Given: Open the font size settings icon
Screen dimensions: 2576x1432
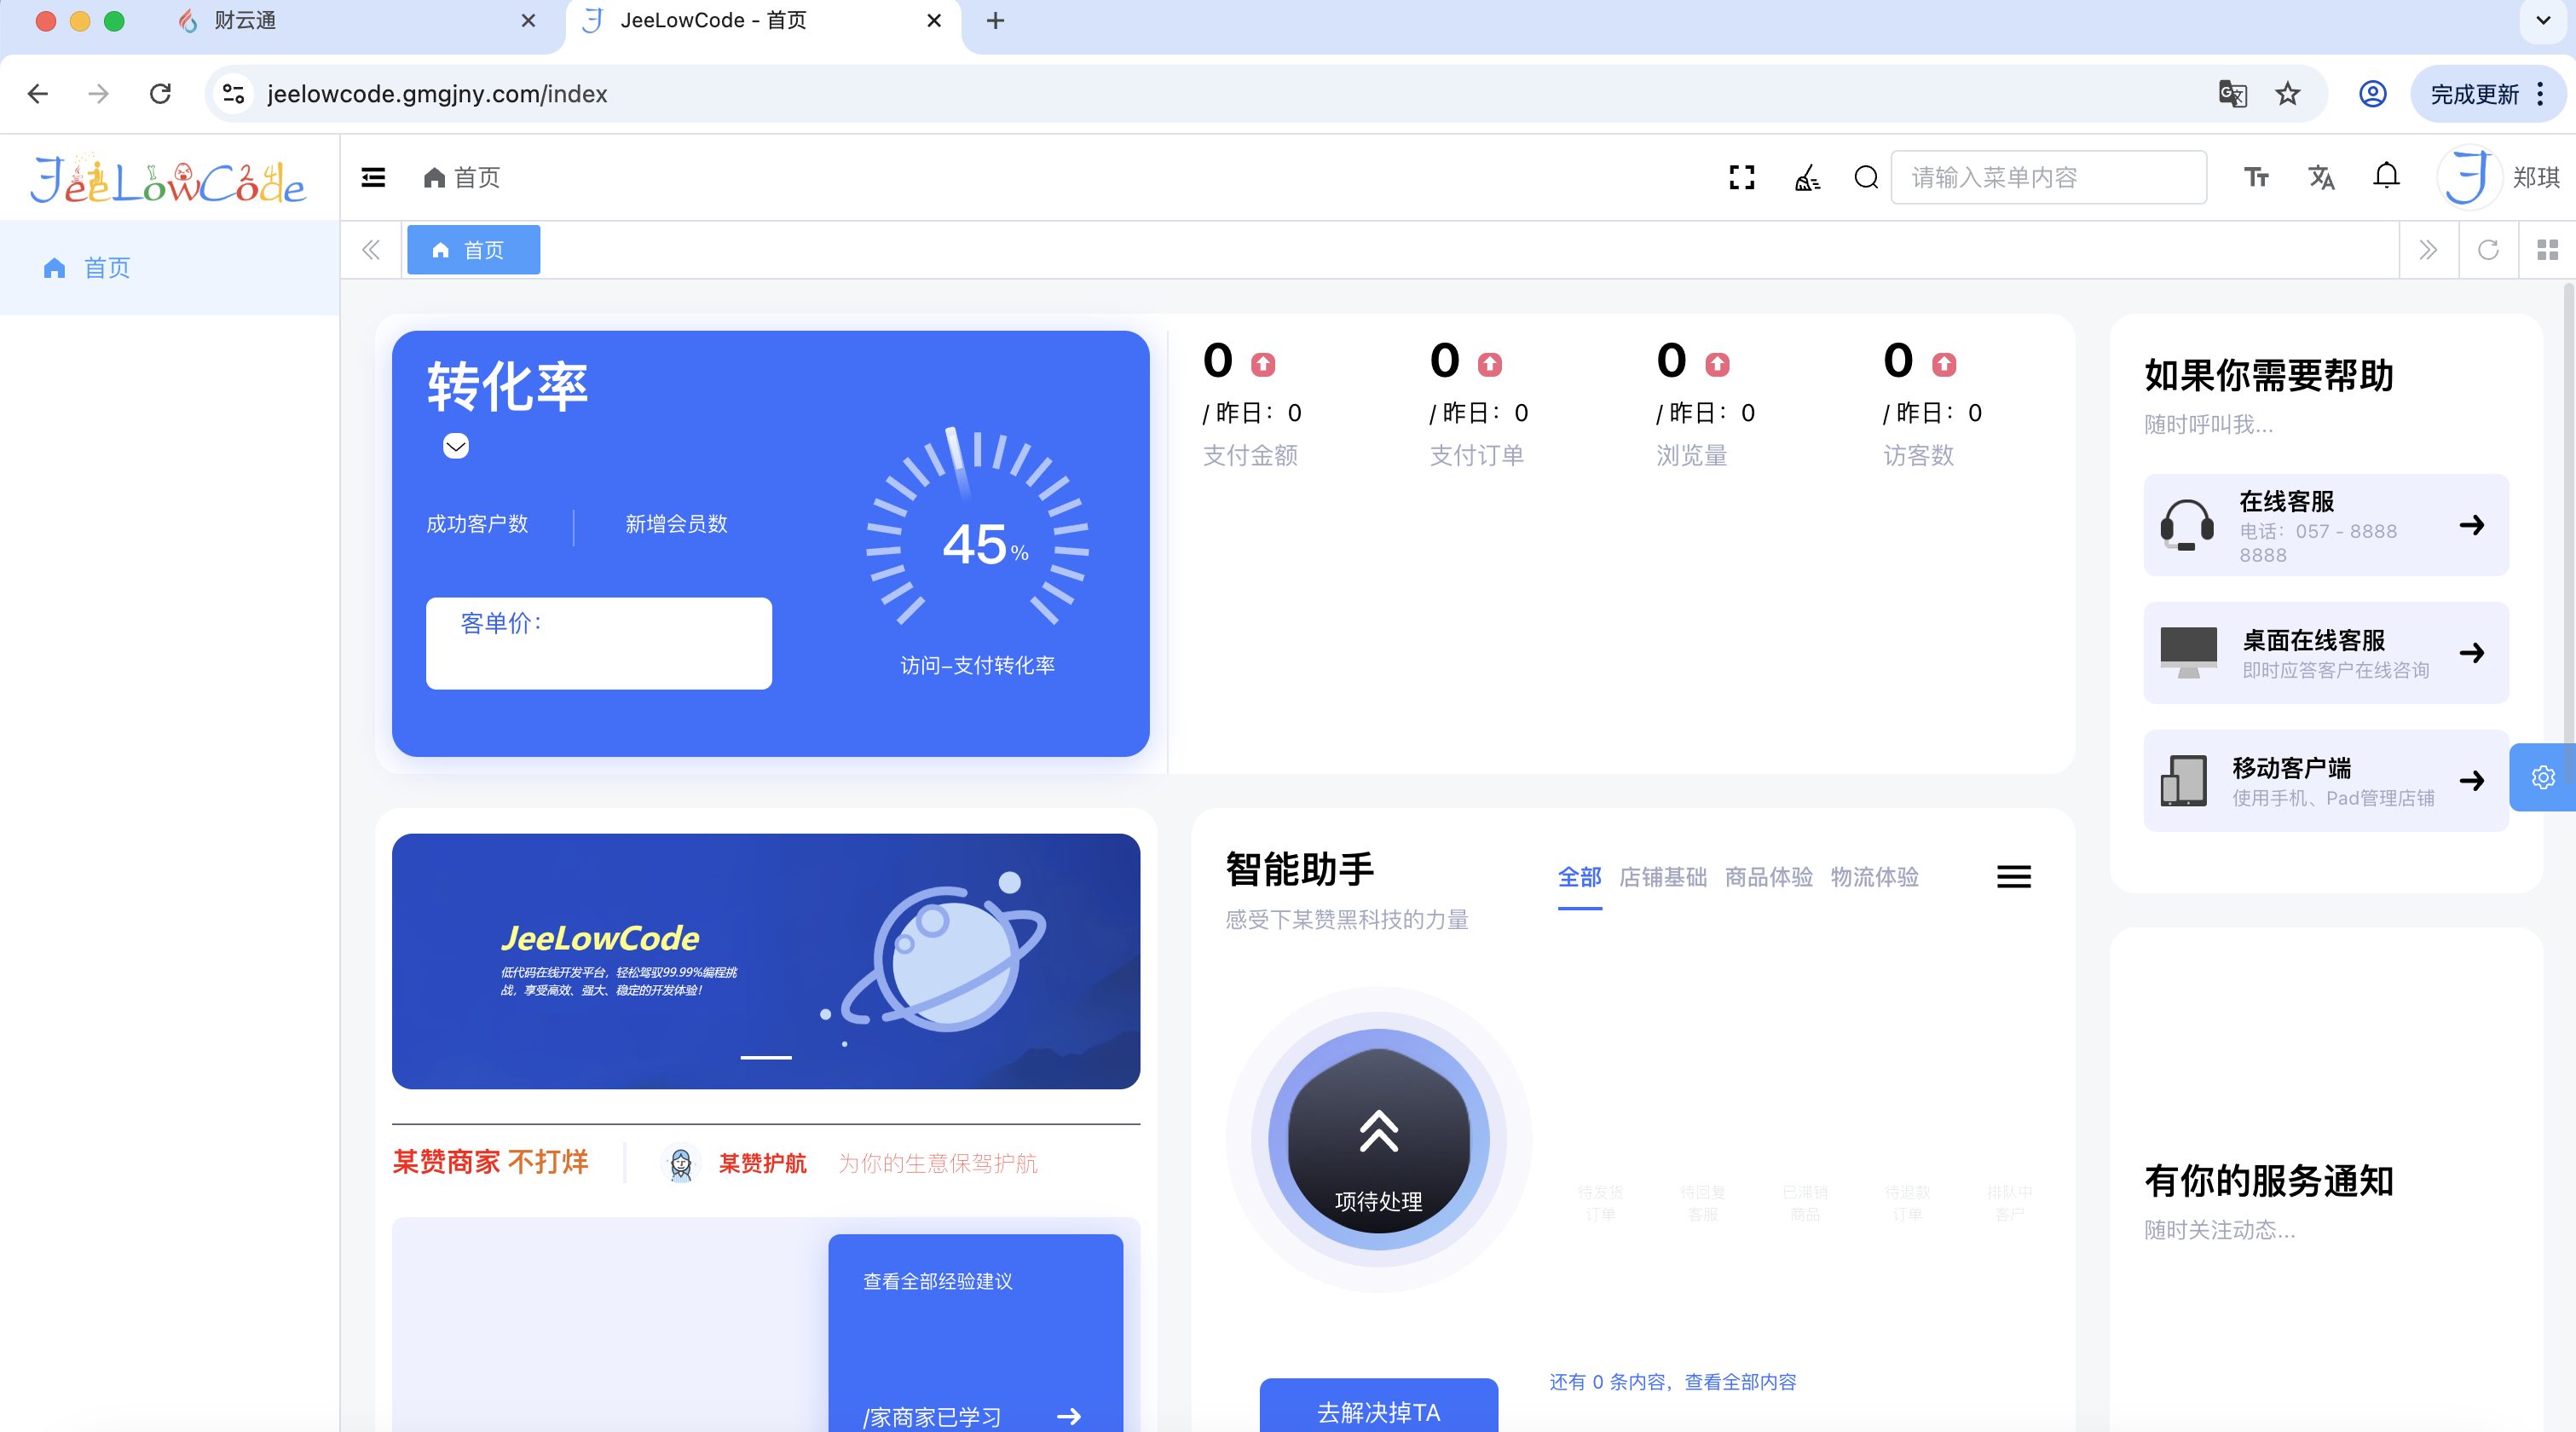Looking at the screenshot, I should (2256, 177).
